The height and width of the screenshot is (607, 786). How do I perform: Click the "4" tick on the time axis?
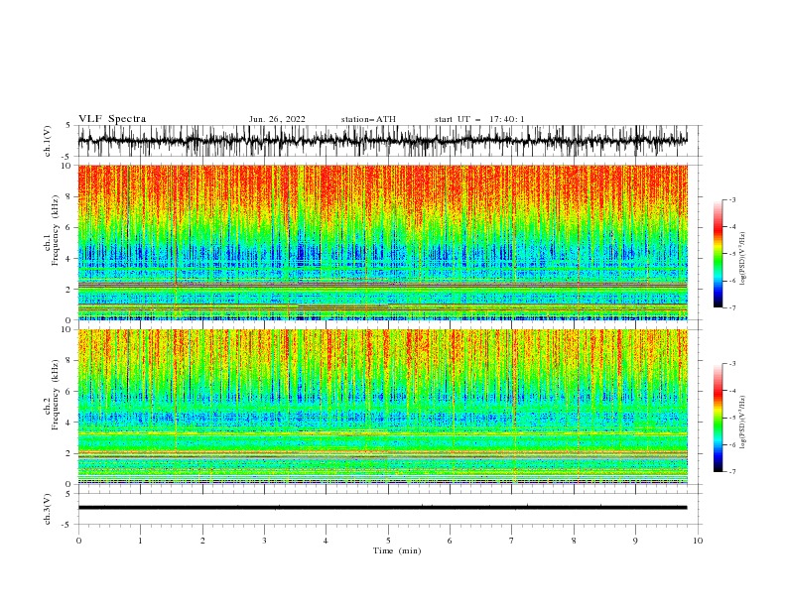pyautogui.click(x=326, y=541)
